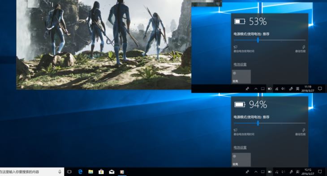
Task: Open the network icon in the bottom taskbar
Action: click(276, 172)
